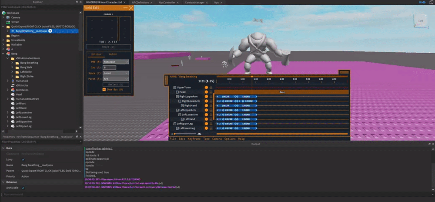The width and height of the screenshot is (435, 202).
Task: Minimize the Weld Edit panel with dash icon
Action: point(125,8)
